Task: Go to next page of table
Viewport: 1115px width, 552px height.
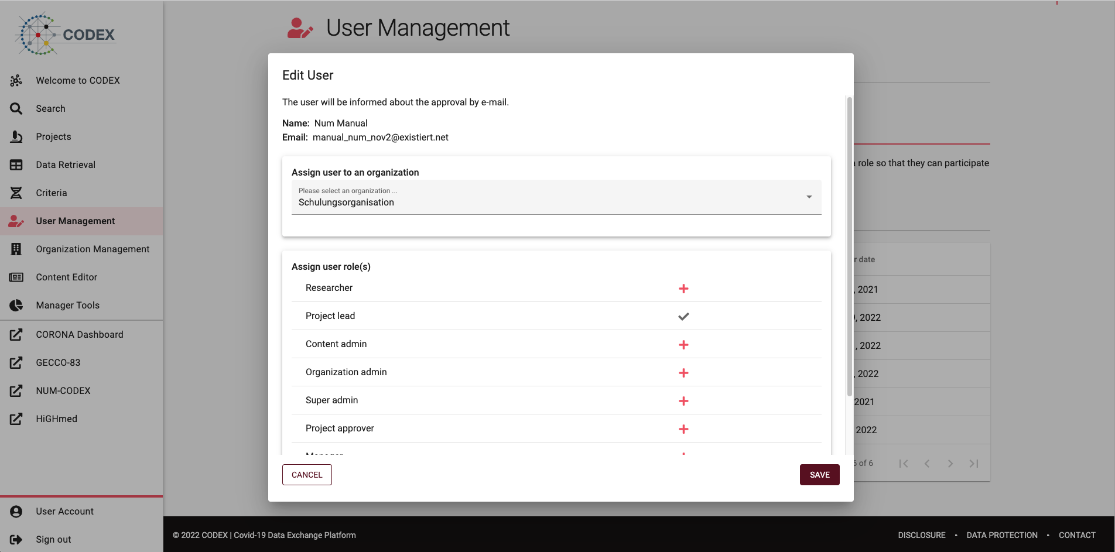Action: (x=950, y=464)
